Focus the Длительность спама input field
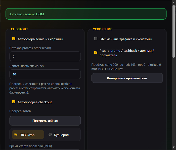This screenshot has height=150, width=176. click(45, 74)
